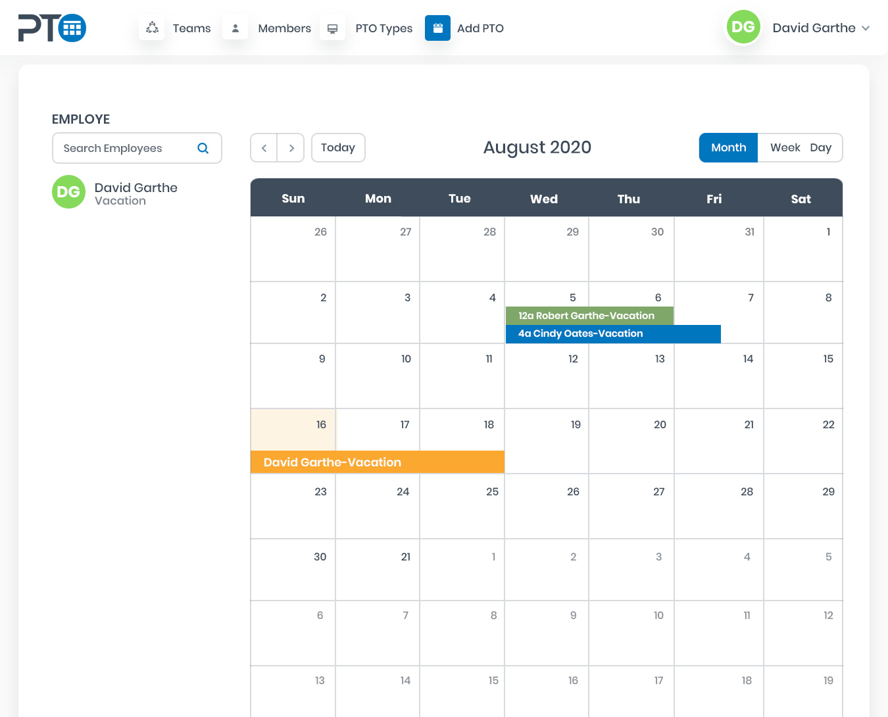Switch to Week view
The height and width of the screenshot is (717, 888).
pos(785,148)
